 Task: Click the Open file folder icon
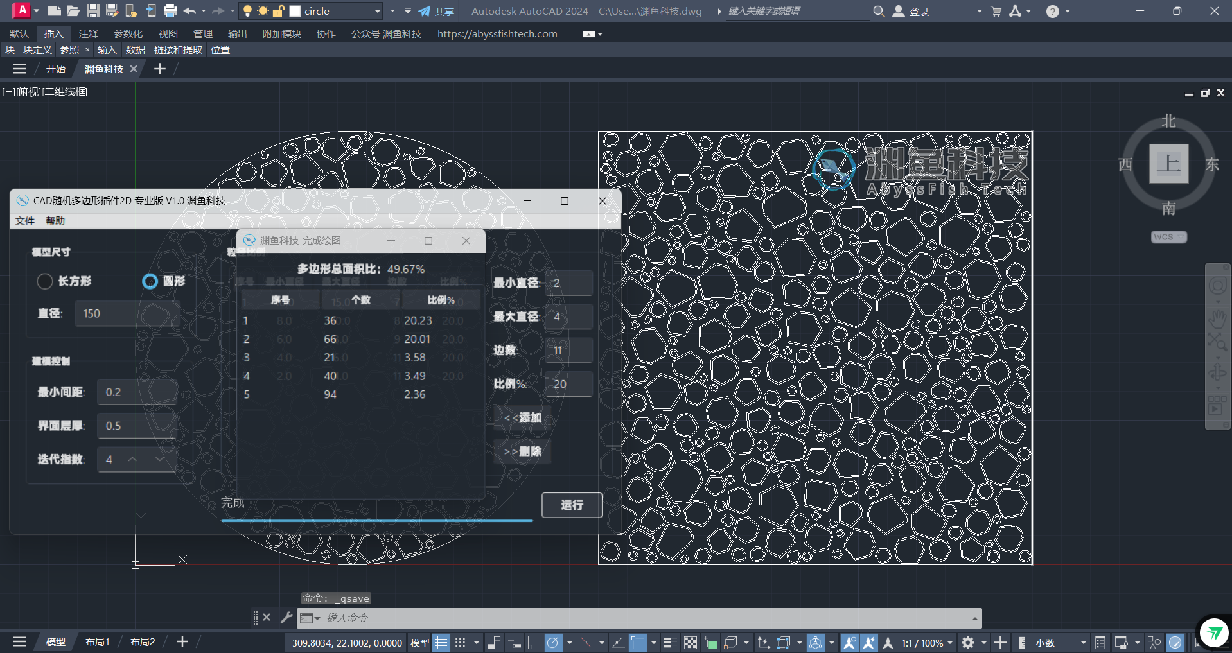click(74, 11)
